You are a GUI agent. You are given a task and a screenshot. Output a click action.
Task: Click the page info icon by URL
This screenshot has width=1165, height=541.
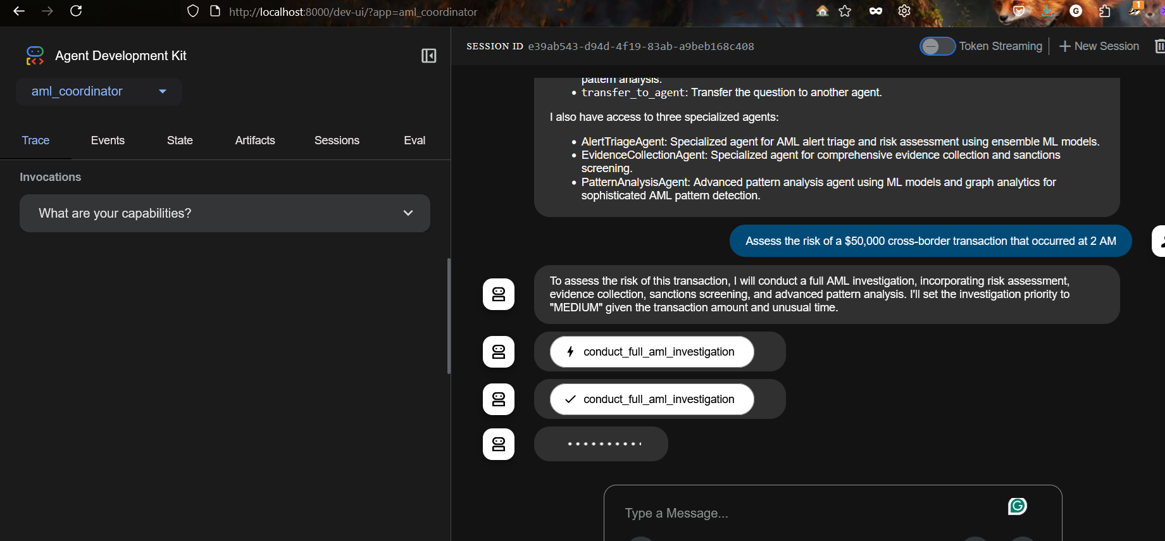coord(215,11)
